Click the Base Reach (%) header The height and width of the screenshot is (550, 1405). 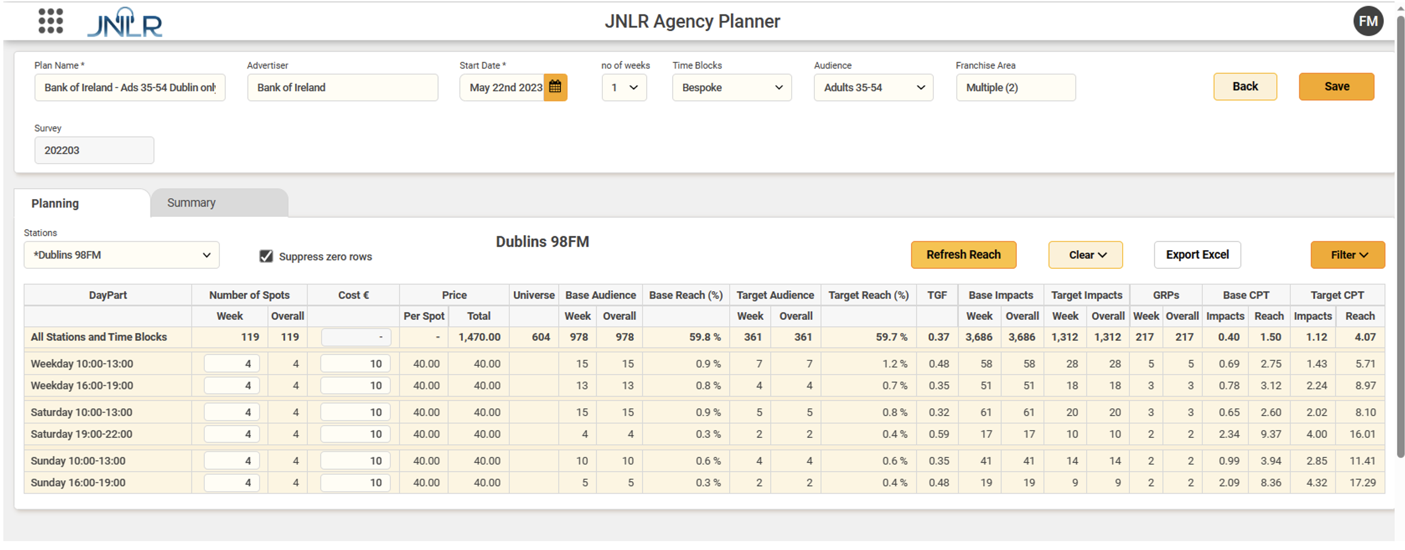686,295
